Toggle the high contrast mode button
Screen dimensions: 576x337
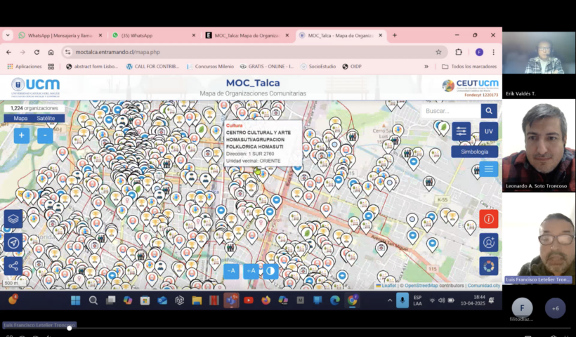271,271
